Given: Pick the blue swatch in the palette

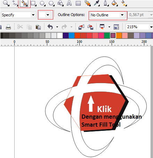Looking at the screenshot, I should [72, 35].
